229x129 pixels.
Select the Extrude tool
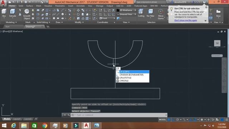coord(13,13)
